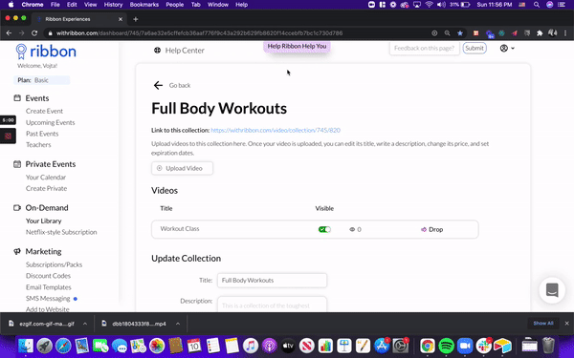
Task: Select the Workout Class video title
Action: [180, 229]
